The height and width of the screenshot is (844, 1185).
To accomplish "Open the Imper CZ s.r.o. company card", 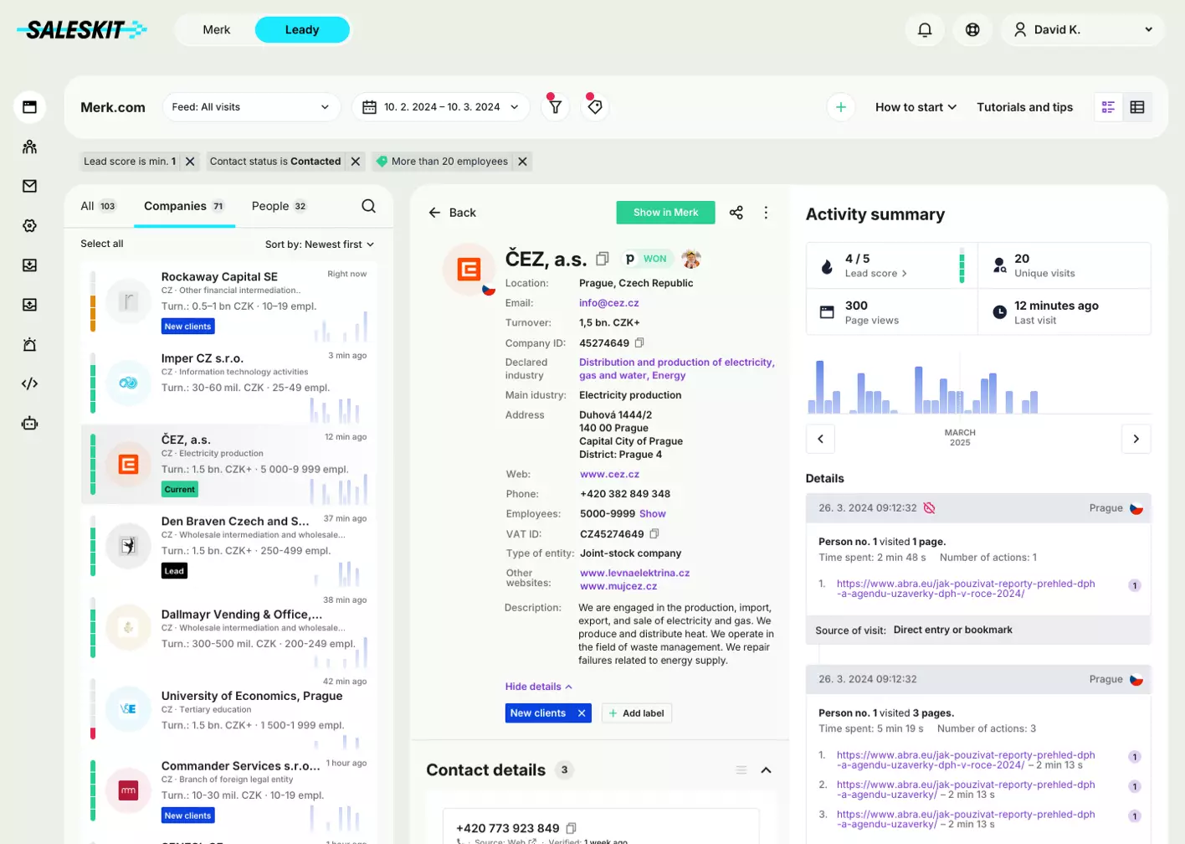I will point(229,383).
